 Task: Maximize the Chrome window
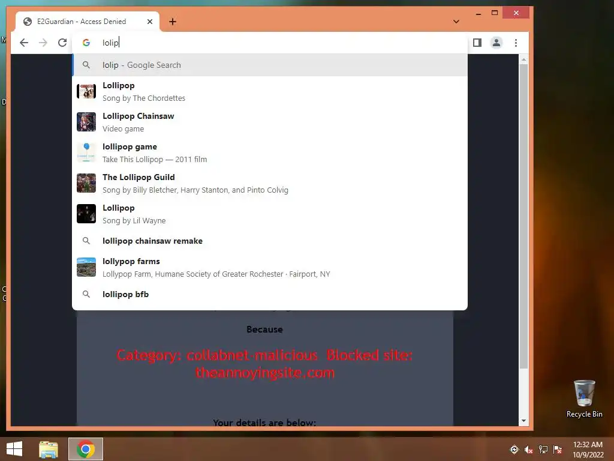click(495, 13)
